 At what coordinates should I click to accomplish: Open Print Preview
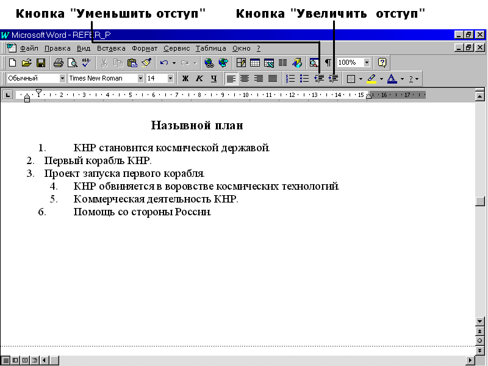coord(72,63)
